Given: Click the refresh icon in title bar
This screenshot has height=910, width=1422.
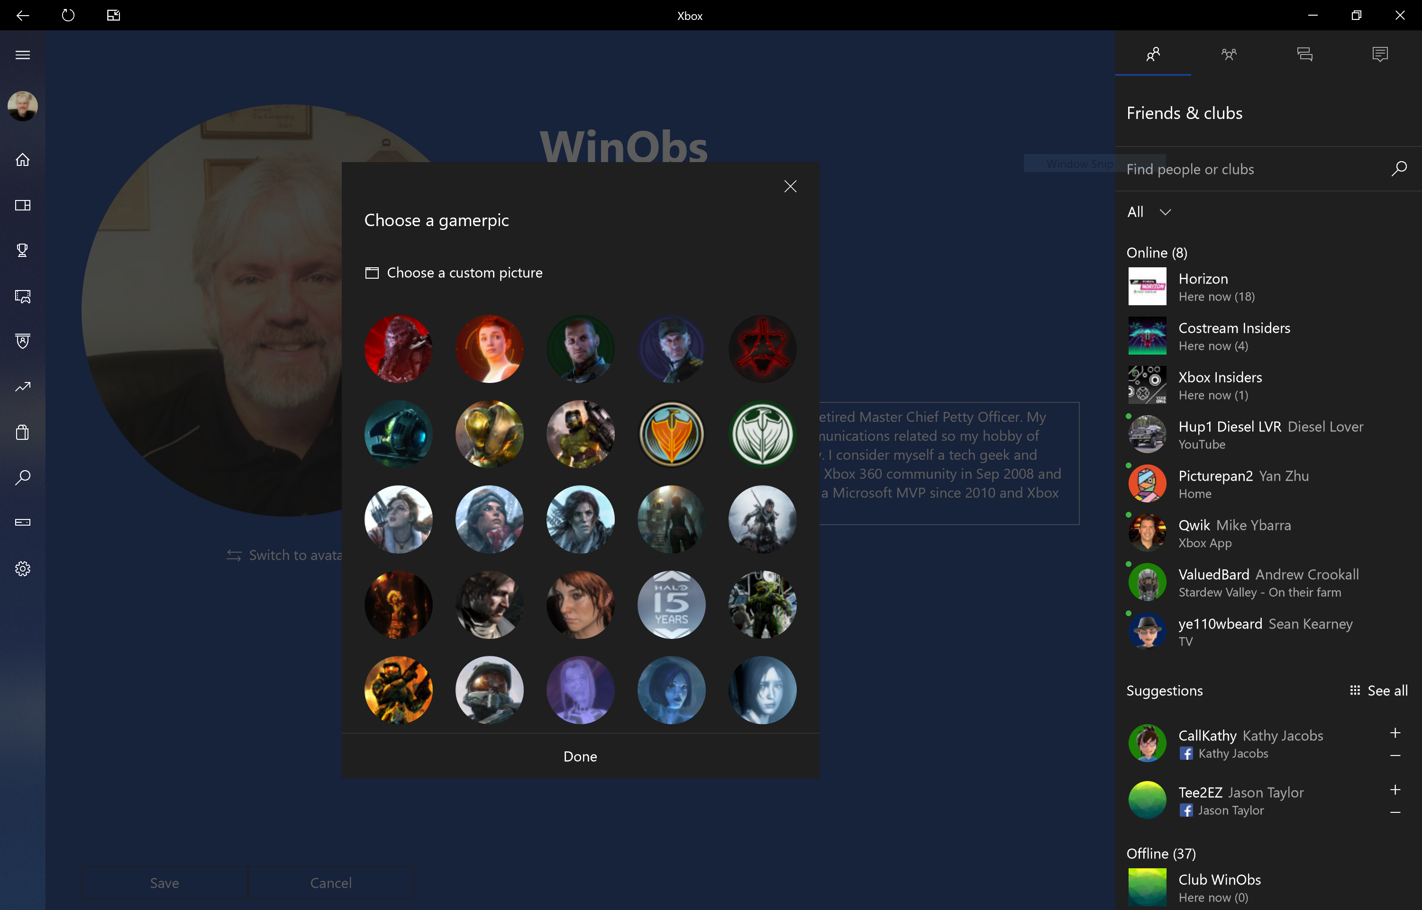Looking at the screenshot, I should [x=68, y=15].
